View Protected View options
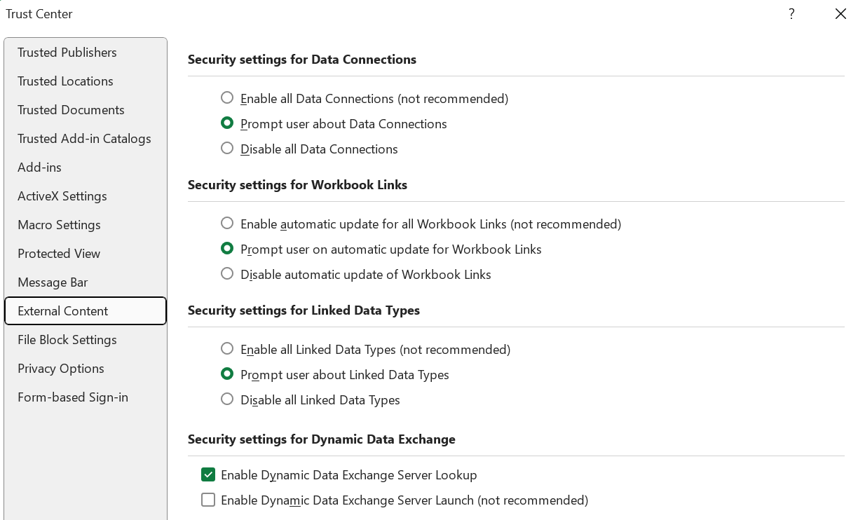This screenshot has width=851, height=520. click(59, 254)
